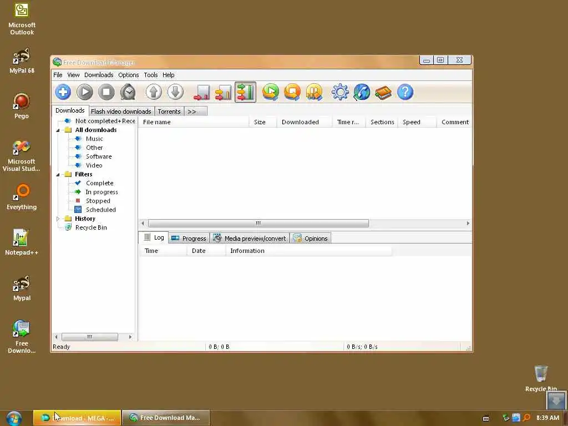
Task: Click the orange Stop all downloads icon
Action: 292,92
